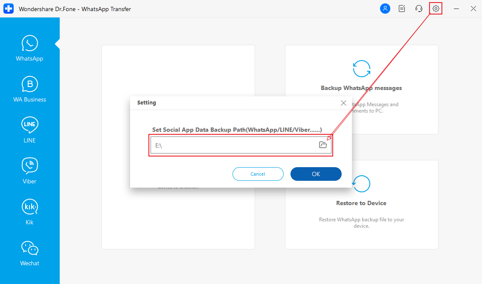Click the feedback notes icon

click(402, 9)
